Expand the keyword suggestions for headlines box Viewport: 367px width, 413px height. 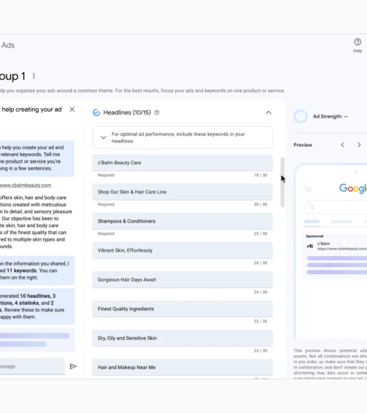(x=182, y=137)
